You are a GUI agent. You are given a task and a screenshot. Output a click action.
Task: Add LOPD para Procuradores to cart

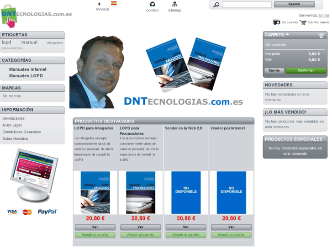point(140,235)
